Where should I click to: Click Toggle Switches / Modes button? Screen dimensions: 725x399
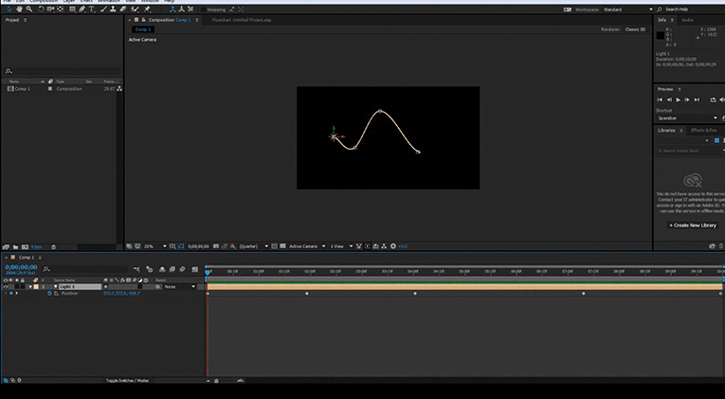(x=127, y=380)
